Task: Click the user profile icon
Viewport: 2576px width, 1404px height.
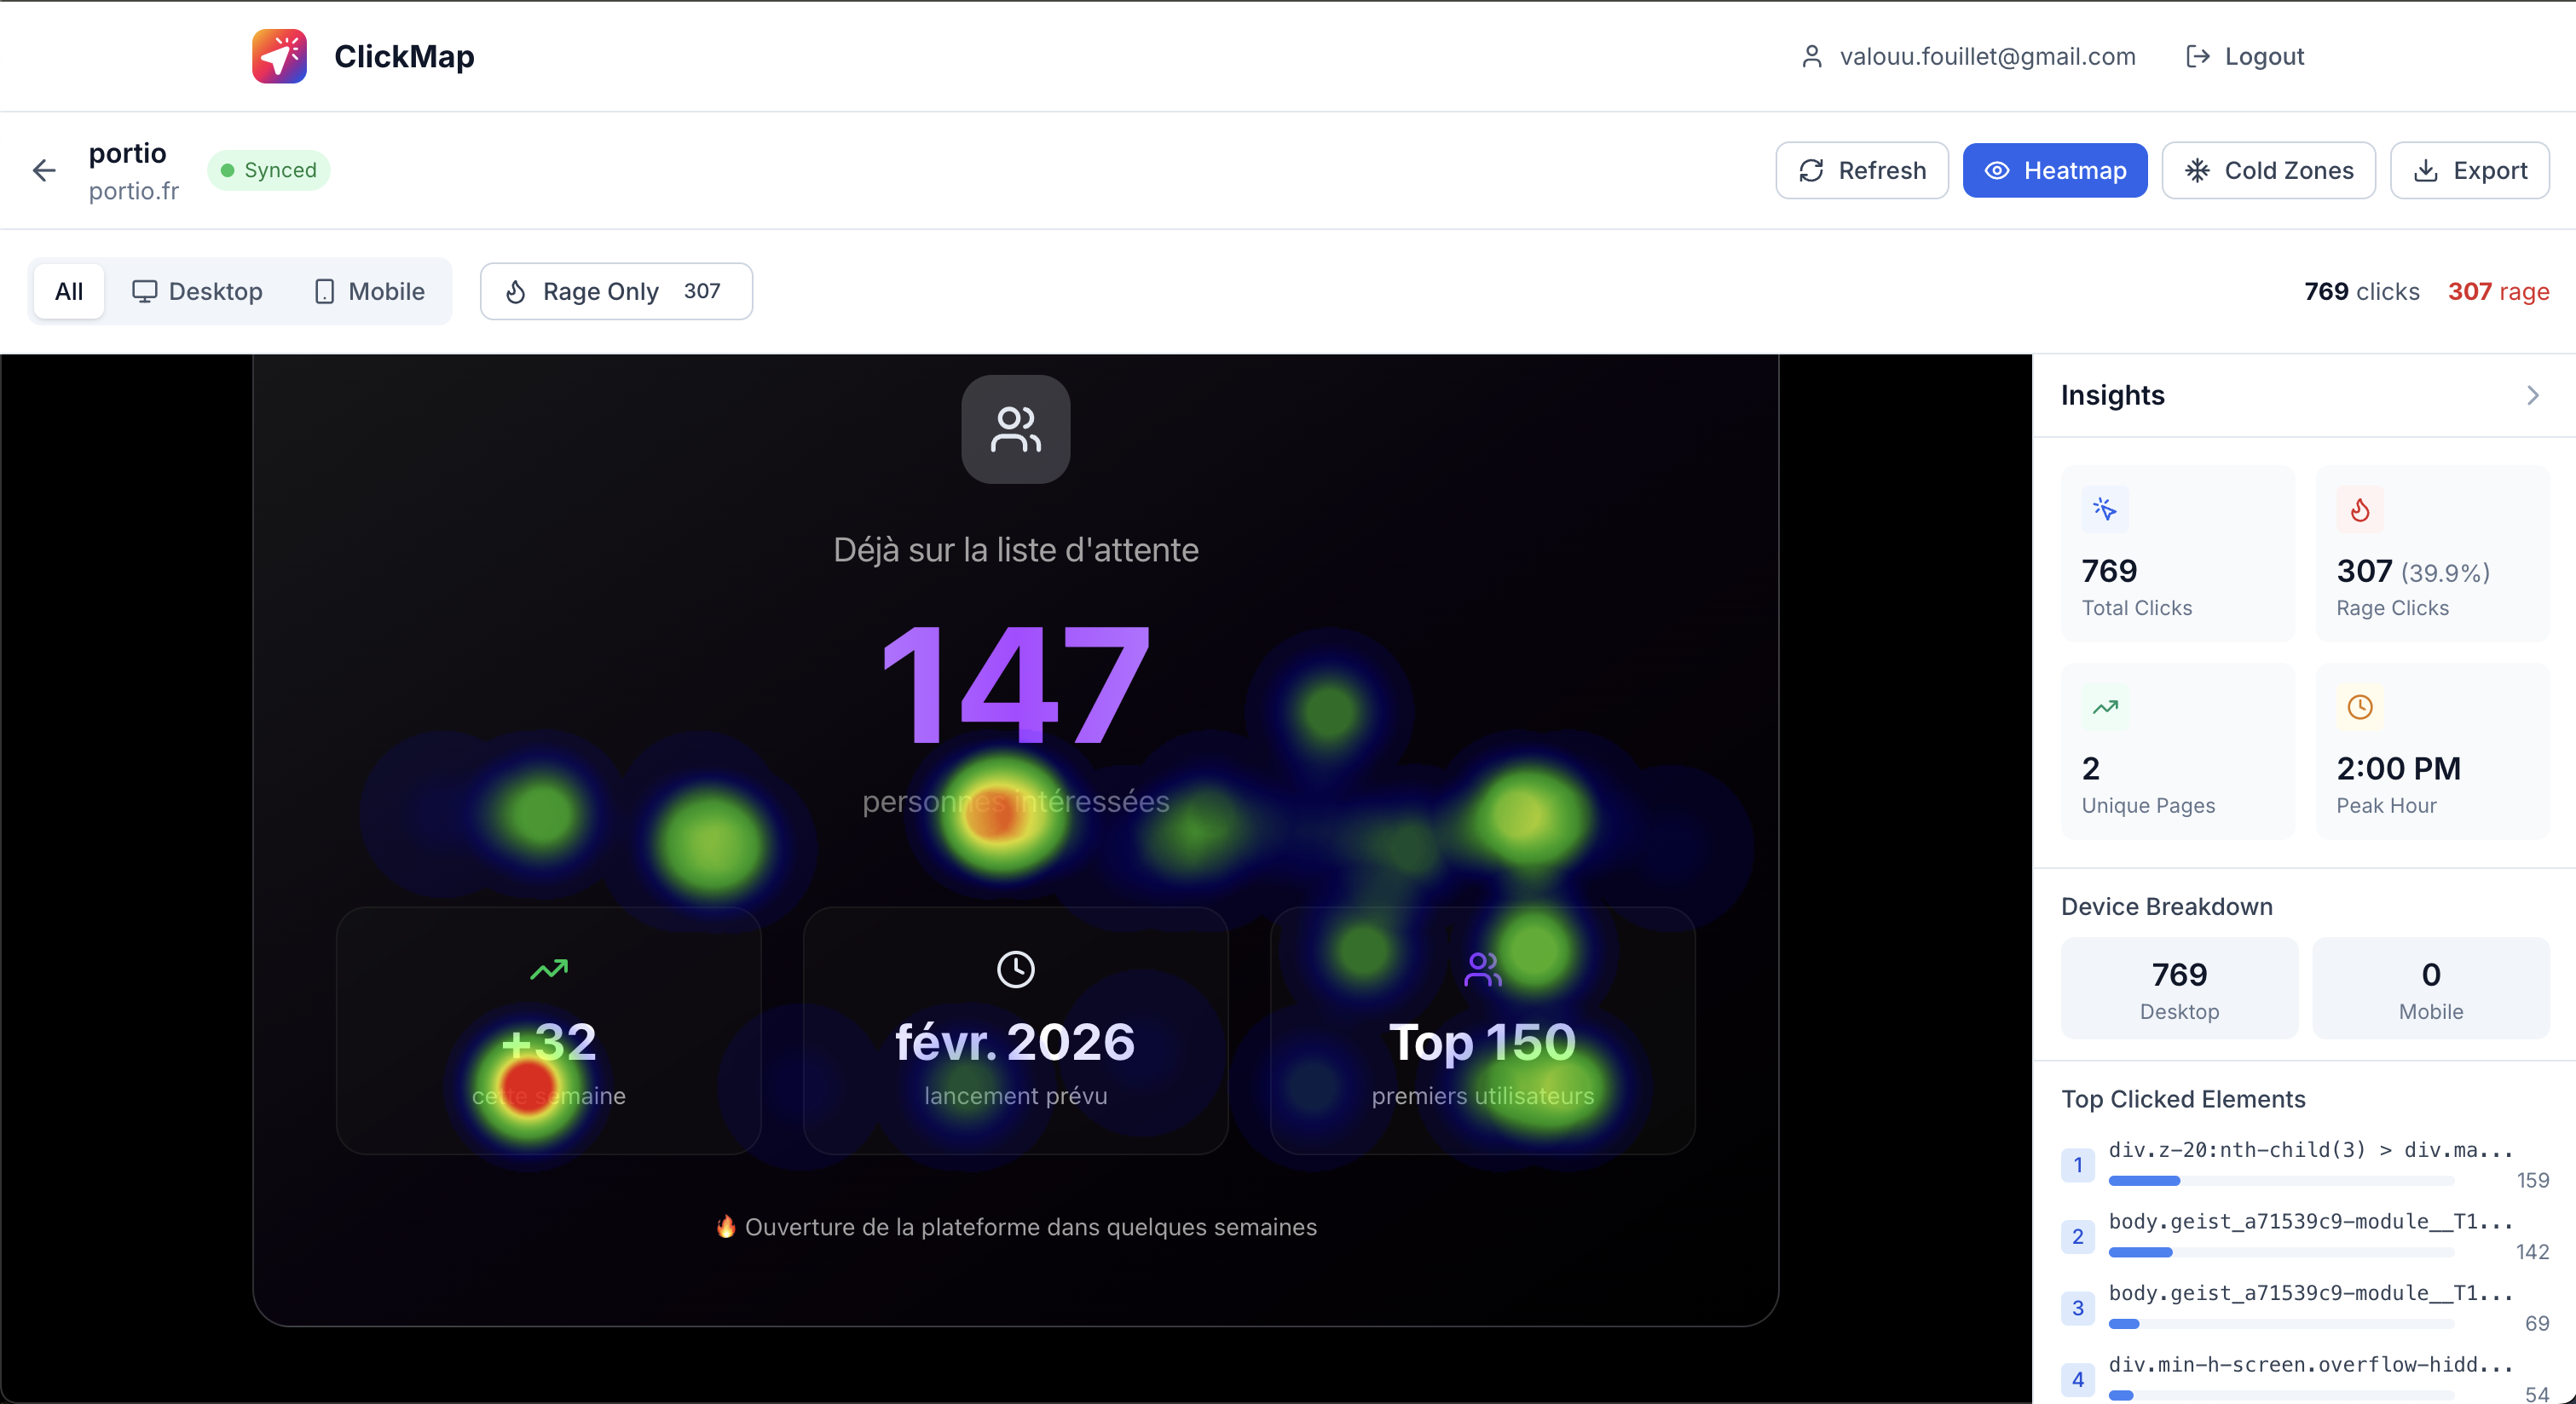Action: click(x=1811, y=56)
